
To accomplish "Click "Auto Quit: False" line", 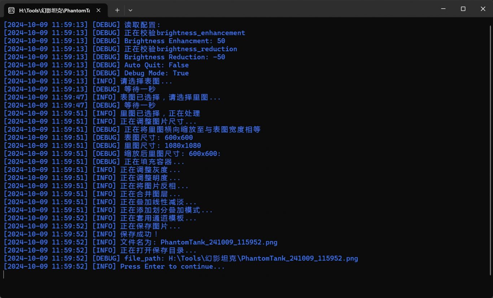I will point(96,65).
